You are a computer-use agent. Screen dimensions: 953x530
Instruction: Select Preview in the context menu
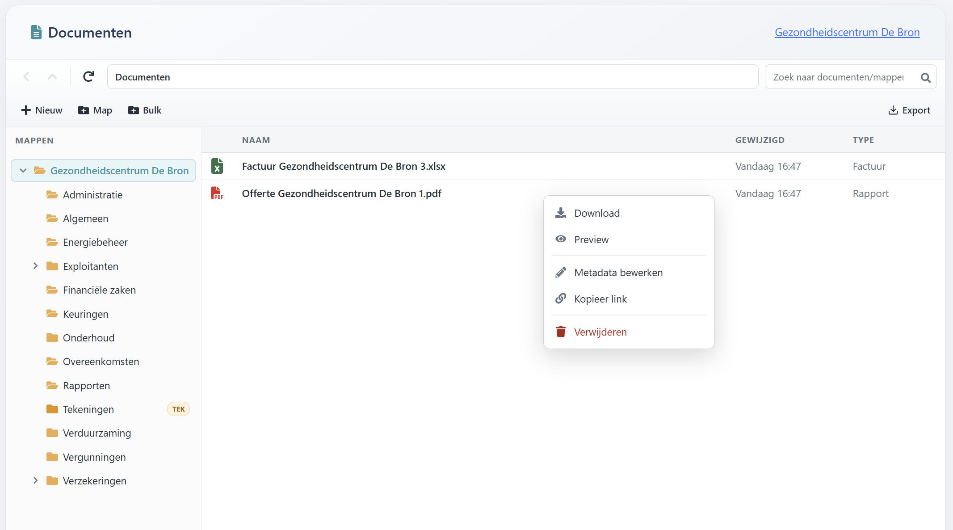(591, 240)
